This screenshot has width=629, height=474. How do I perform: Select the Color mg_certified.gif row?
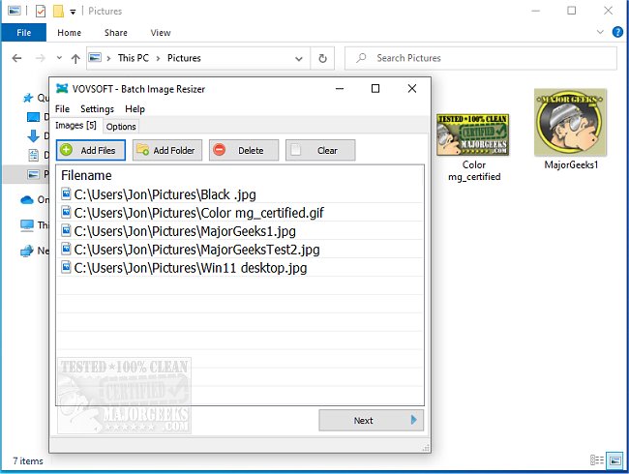(240, 213)
